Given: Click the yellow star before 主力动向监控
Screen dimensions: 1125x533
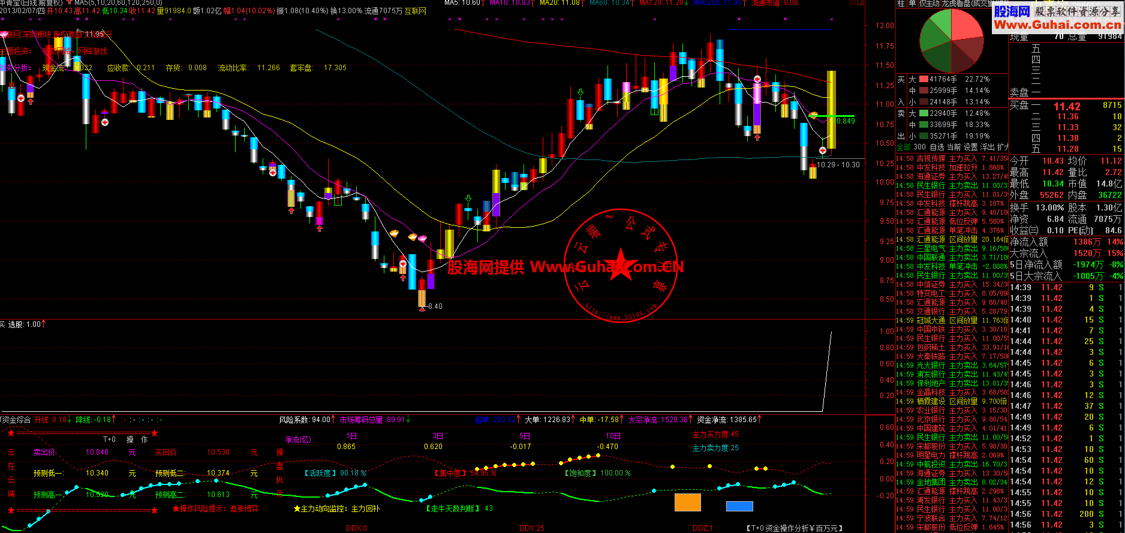Looking at the screenshot, I should pyautogui.click(x=297, y=509).
